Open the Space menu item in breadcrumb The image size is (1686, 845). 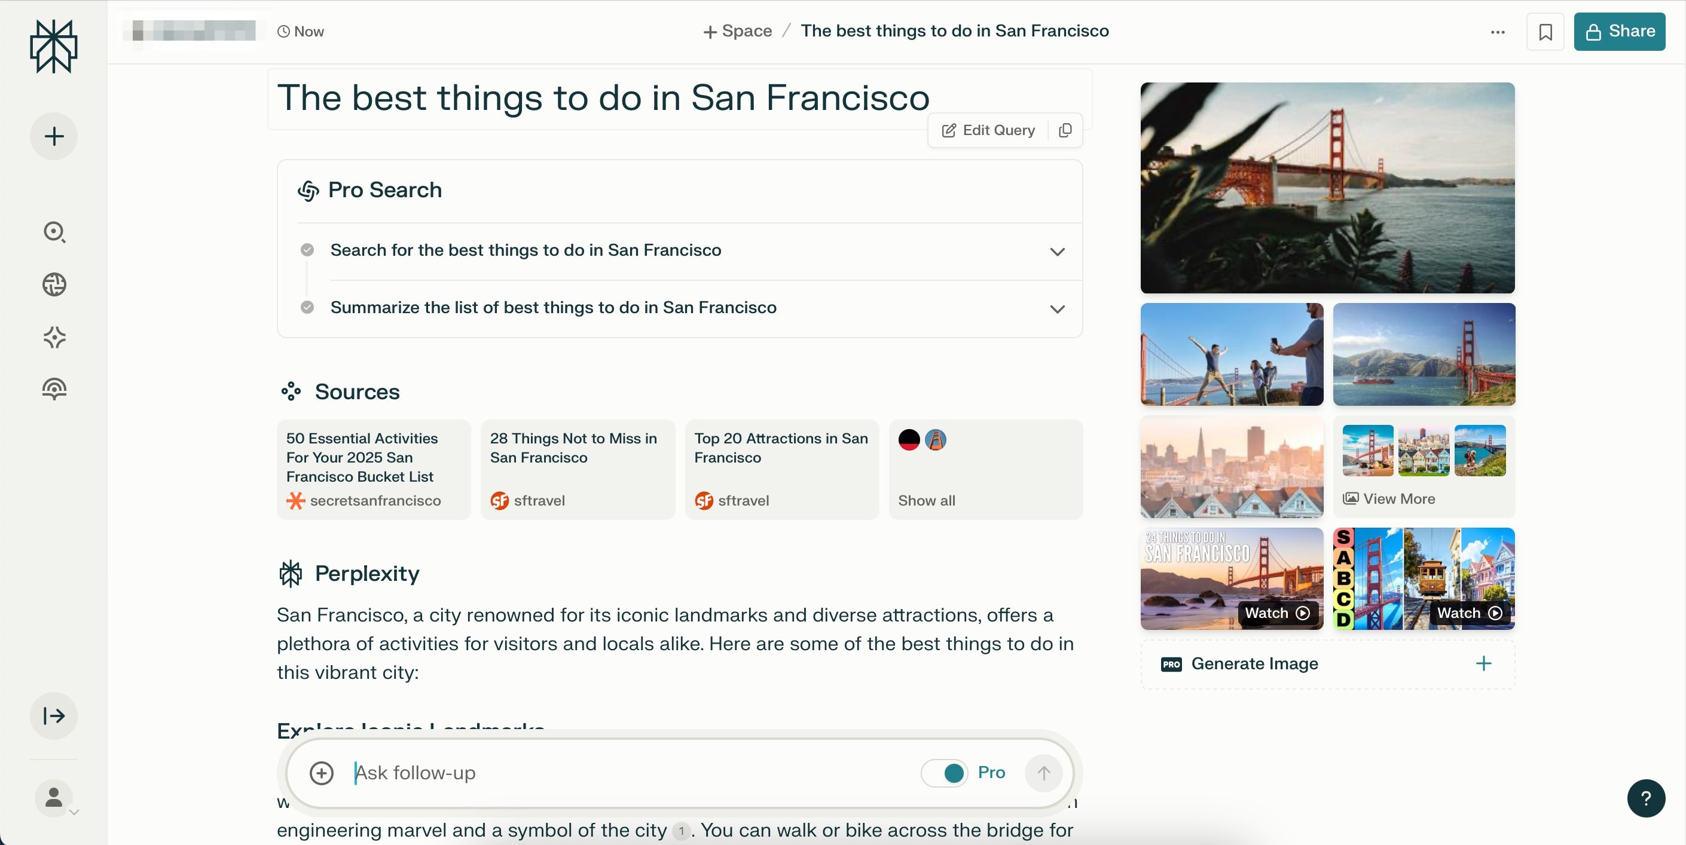click(x=736, y=30)
